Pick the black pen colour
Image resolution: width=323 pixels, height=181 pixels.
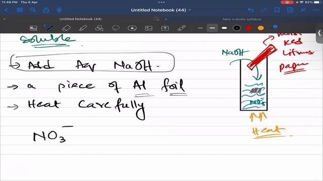pyautogui.click(x=237, y=28)
